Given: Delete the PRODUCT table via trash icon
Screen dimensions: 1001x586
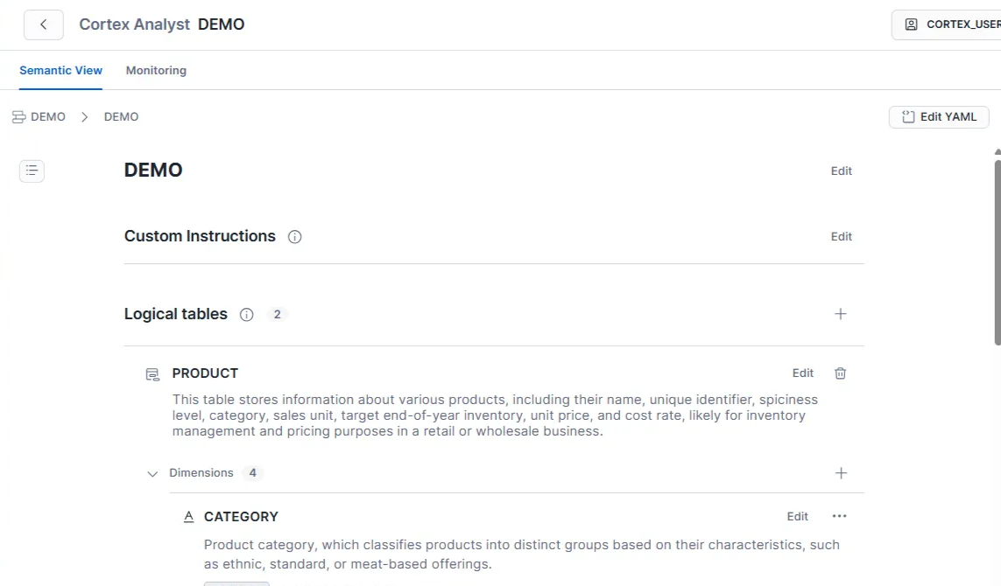Looking at the screenshot, I should pyautogui.click(x=841, y=373).
